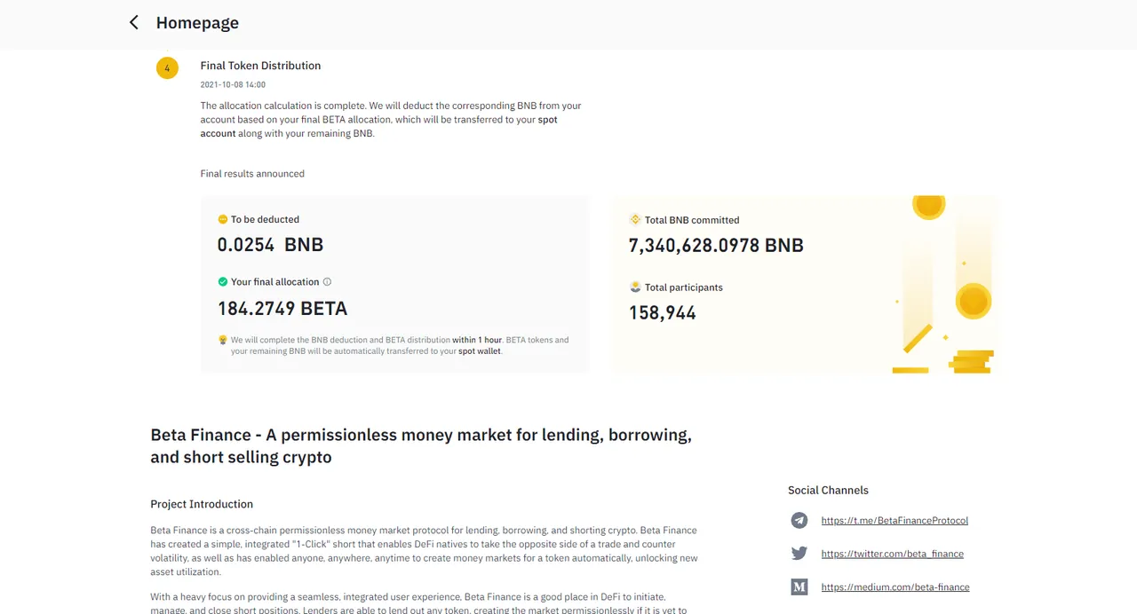The height and width of the screenshot is (614, 1137).
Task: Click the 'Final results announced' label
Action: (x=252, y=174)
